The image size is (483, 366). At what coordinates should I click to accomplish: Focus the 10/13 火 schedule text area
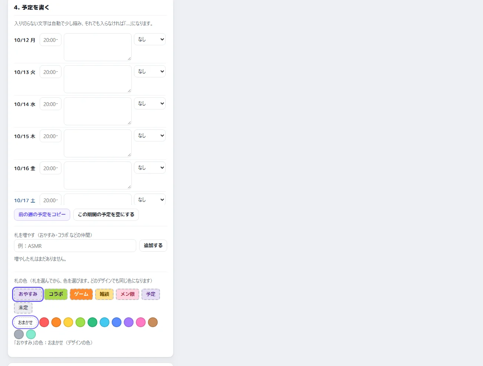point(98,79)
